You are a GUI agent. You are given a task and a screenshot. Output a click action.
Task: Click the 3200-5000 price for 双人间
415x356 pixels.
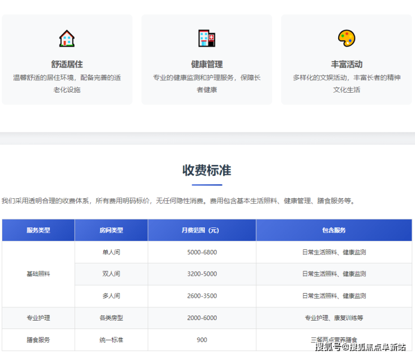pyautogui.click(x=202, y=274)
